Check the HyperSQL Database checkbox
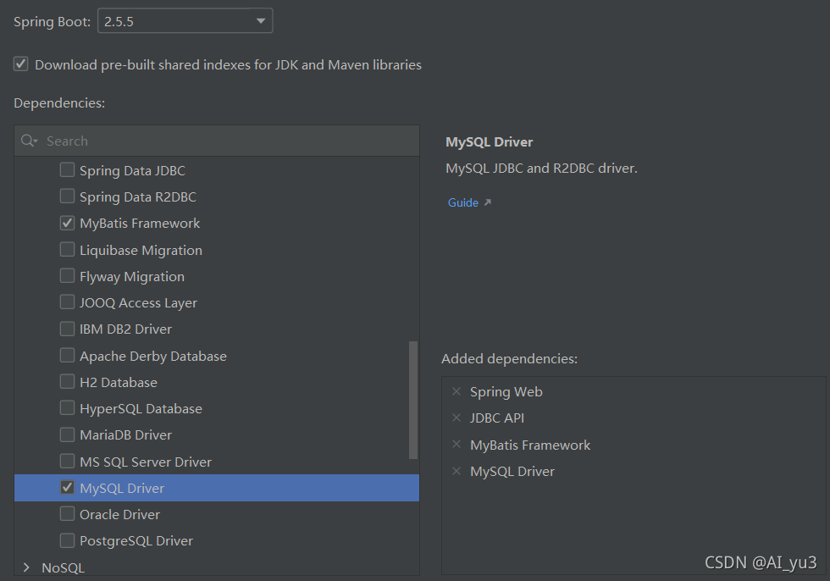830x581 pixels. [x=67, y=408]
